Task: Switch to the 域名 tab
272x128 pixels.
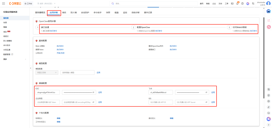Action: [x=64, y=12]
